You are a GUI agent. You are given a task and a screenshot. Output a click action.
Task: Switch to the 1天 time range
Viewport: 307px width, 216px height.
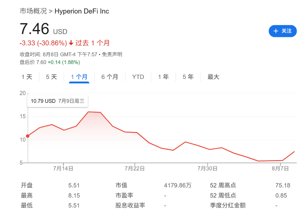[27, 77]
